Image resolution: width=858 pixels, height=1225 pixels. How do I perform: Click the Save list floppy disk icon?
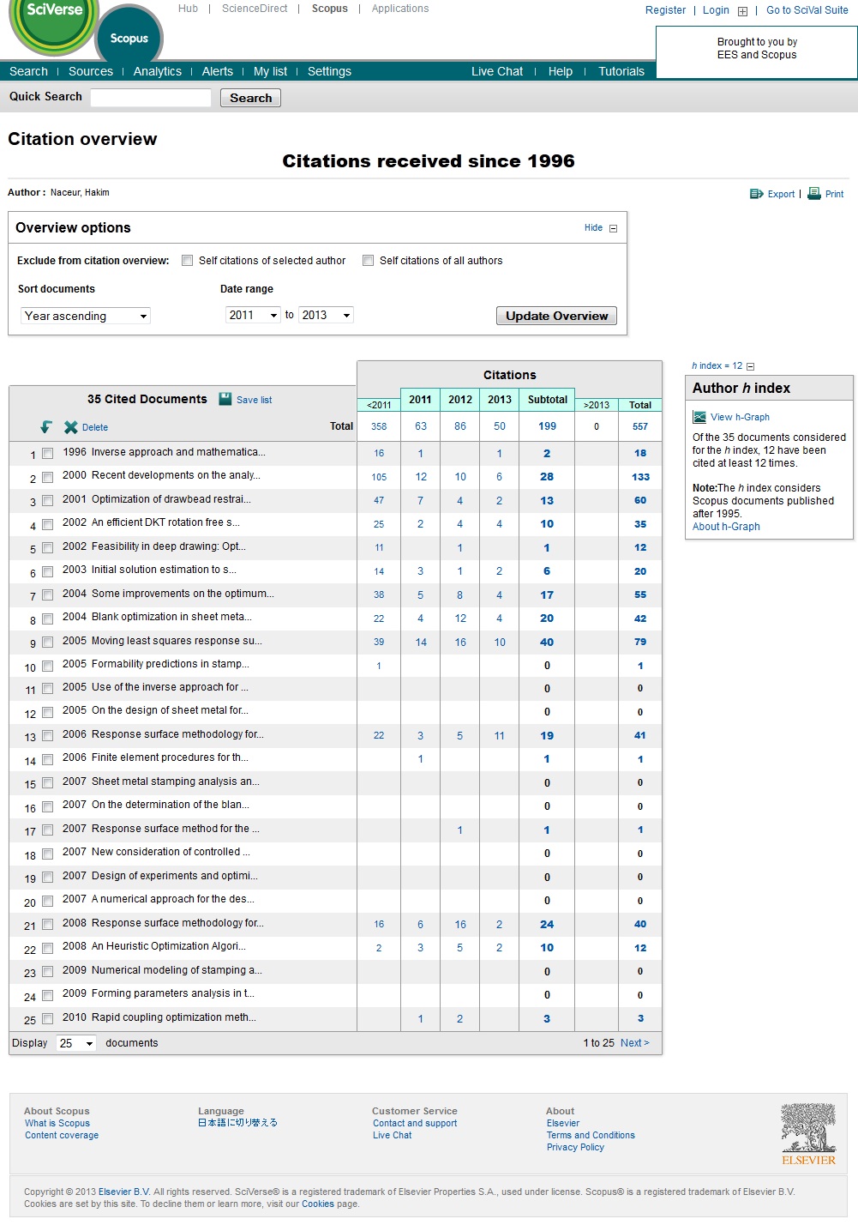point(225,399)
